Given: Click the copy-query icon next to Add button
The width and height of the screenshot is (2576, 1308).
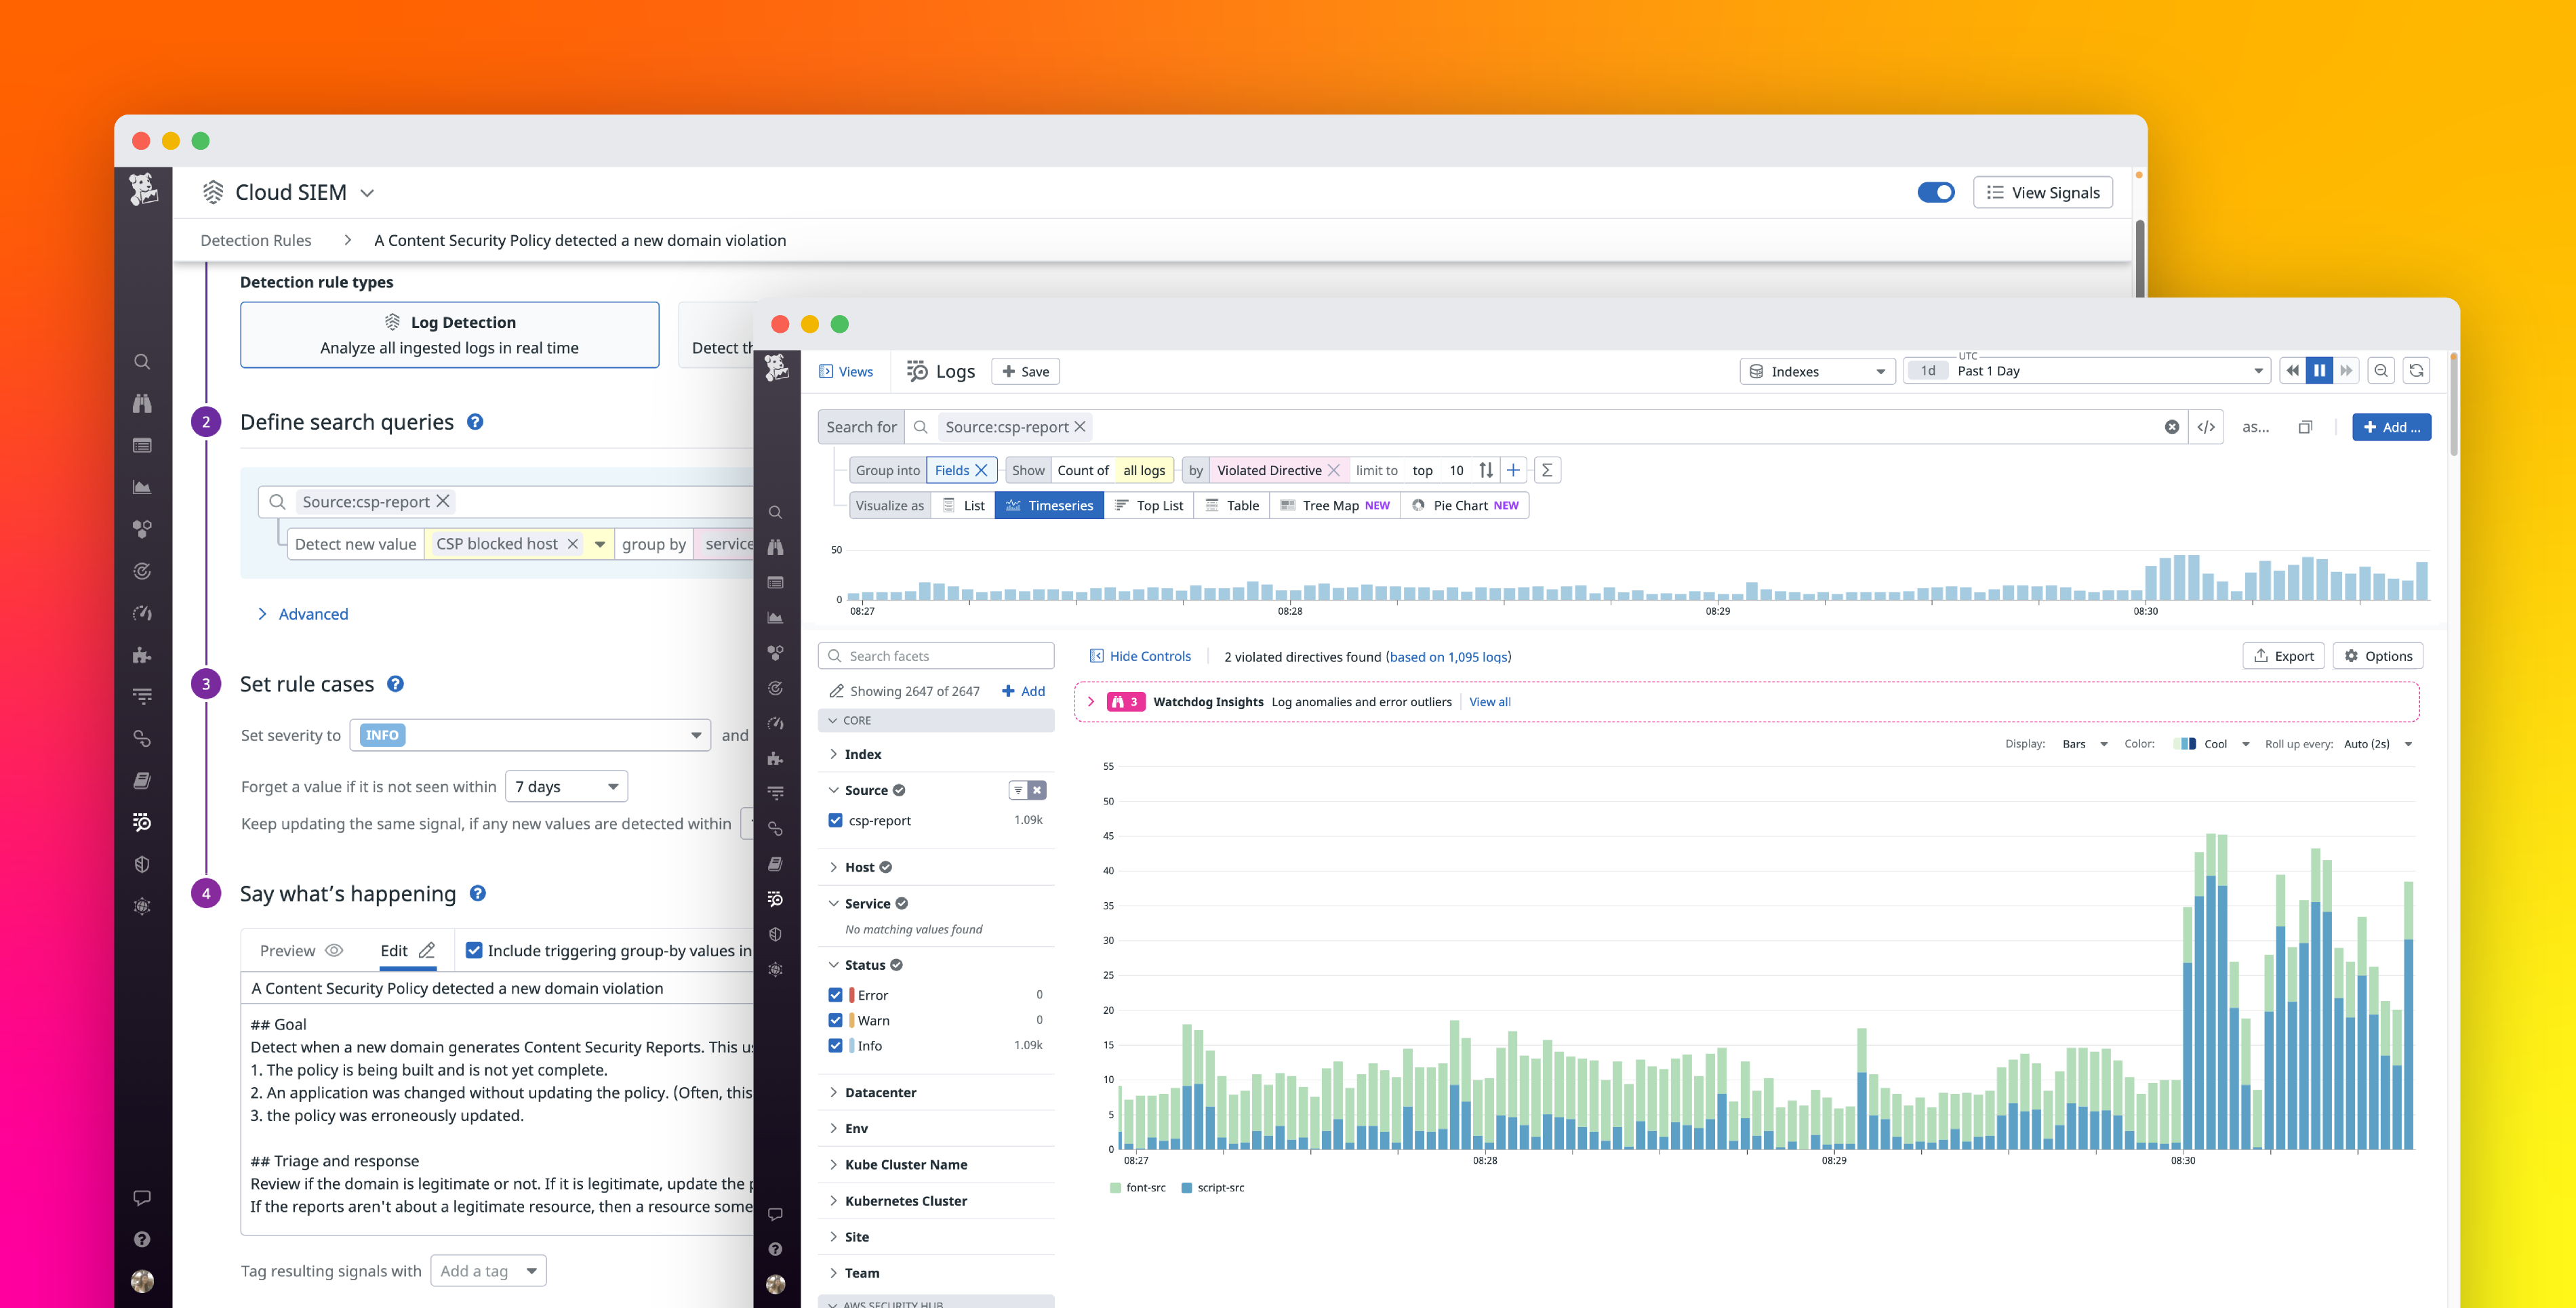Looking at the screenshot, I should [x=2306, y=427].
